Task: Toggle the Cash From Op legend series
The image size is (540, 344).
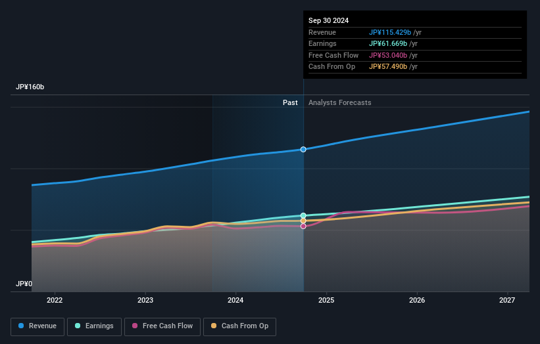Action: click(239, 326)
